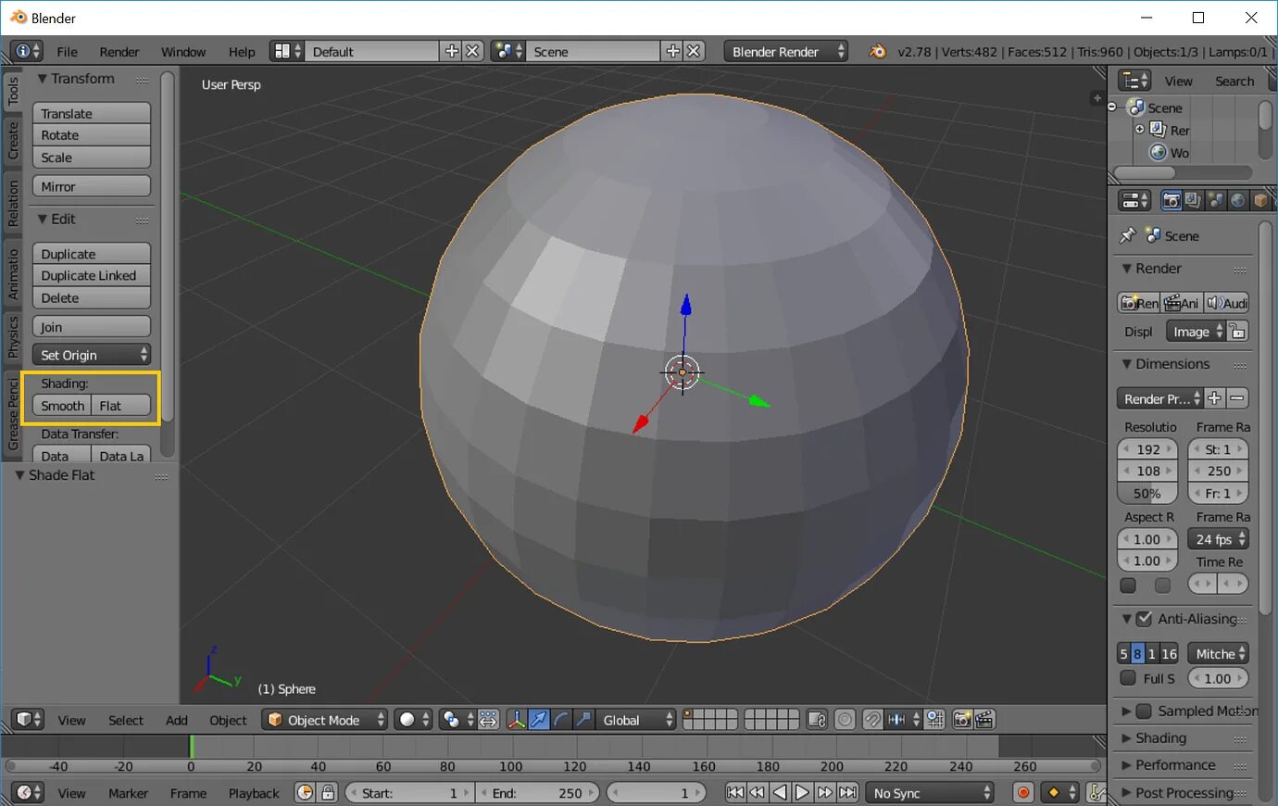Open the 24 fps frame rate dropdown

click(1218, 539)
